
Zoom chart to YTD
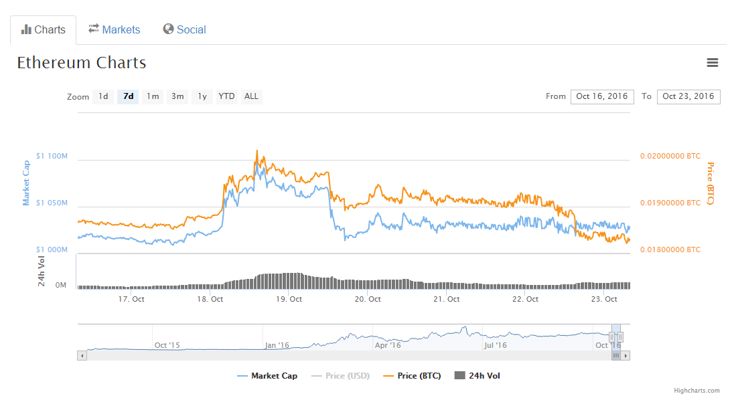click(227, 96)
